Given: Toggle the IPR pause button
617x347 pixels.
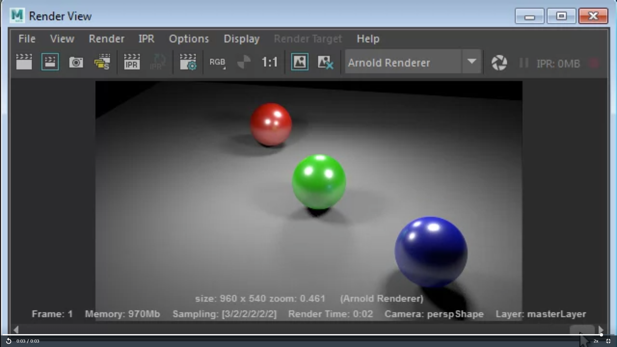Looking at the screenshot, I should tap(524, 63).
